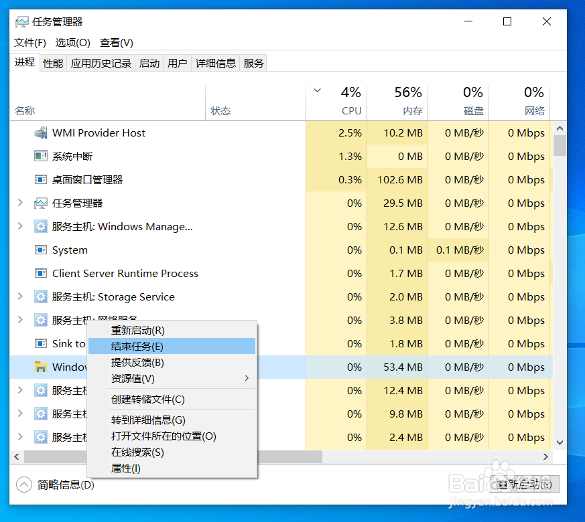Choose 重新启动(R) from context menu
The width and height of the screenshot is (585, 522).
(172, 330)
